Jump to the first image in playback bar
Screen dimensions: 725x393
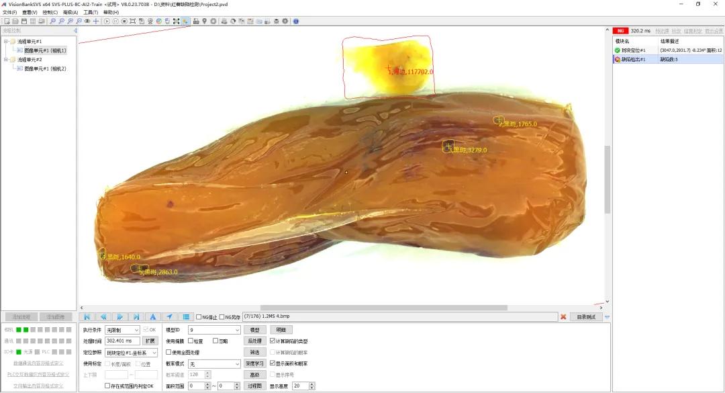pyautogui.click(x=87, y=317)
